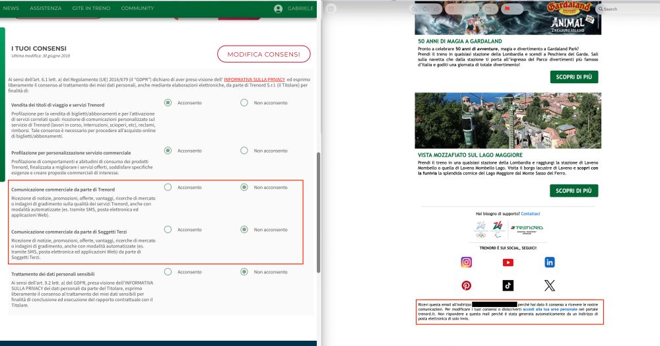The image size is (660, 346).
Task: Open Trenord's Pinterest icon in email
Action: 467,285
